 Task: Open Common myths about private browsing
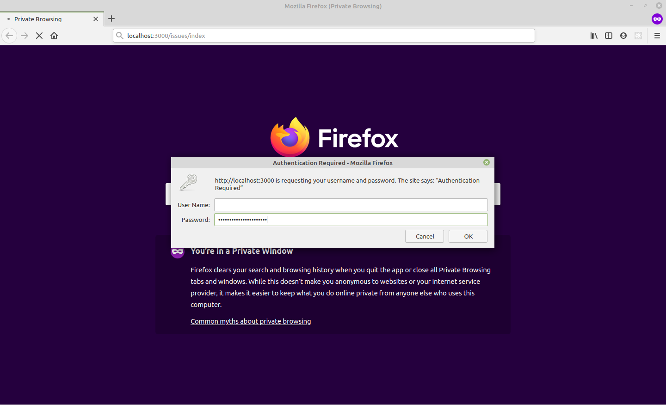click(251, 321)
